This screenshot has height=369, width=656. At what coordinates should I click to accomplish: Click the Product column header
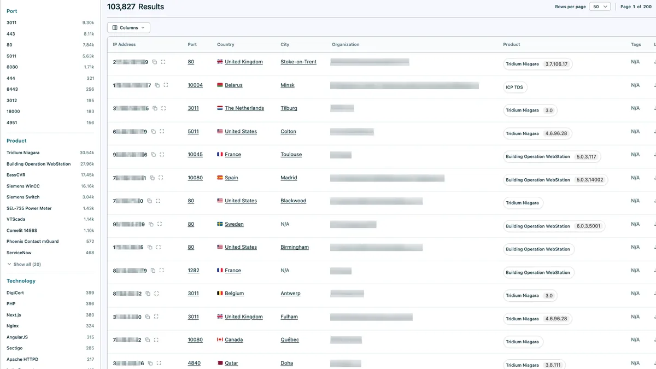point(512,45)
